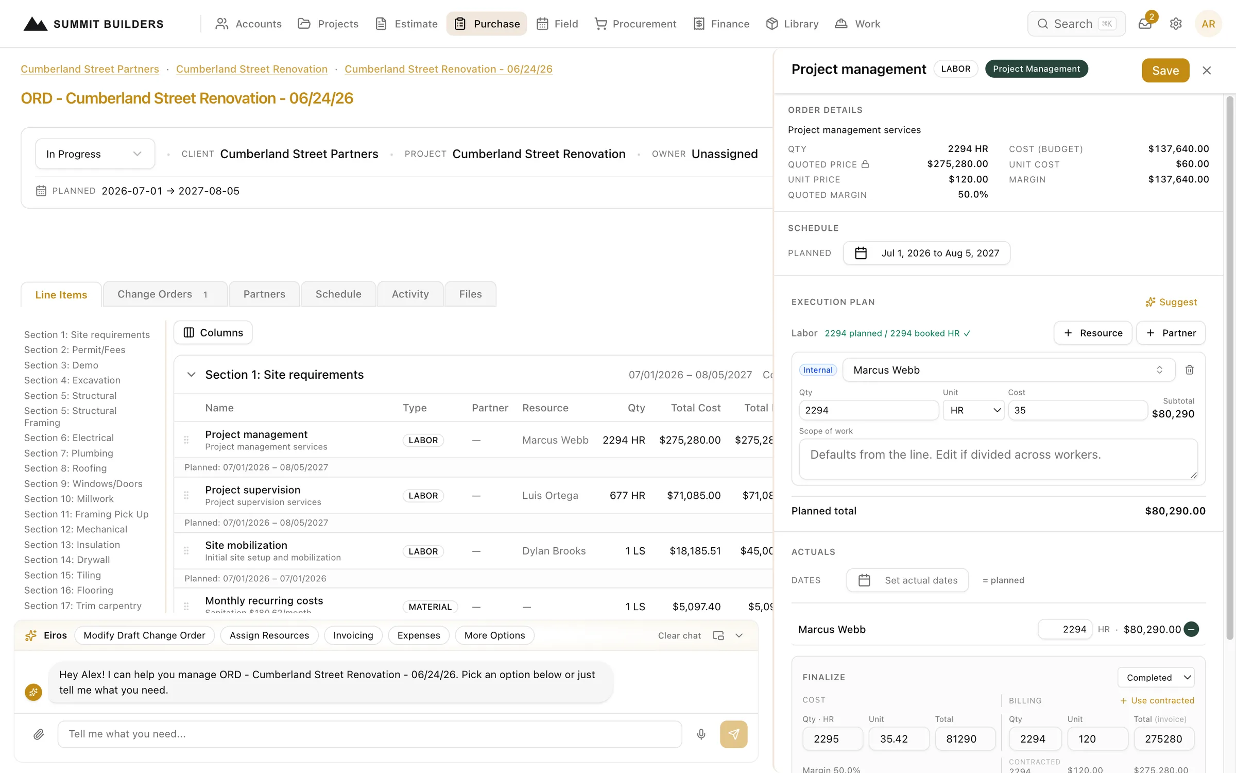The height and width of the screenshot is (773, 1236).
Task: Click the Expenses chip
Action: [419, 635]
